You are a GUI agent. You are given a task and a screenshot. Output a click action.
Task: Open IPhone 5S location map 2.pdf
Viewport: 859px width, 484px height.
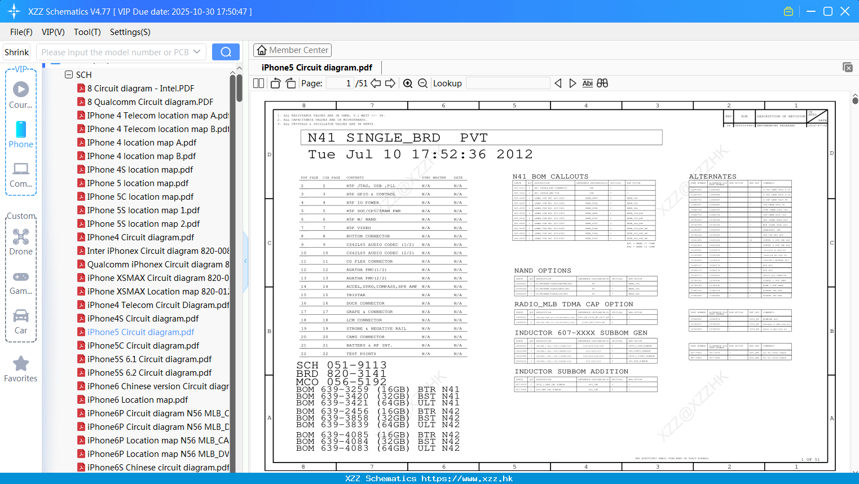point(143,224)
